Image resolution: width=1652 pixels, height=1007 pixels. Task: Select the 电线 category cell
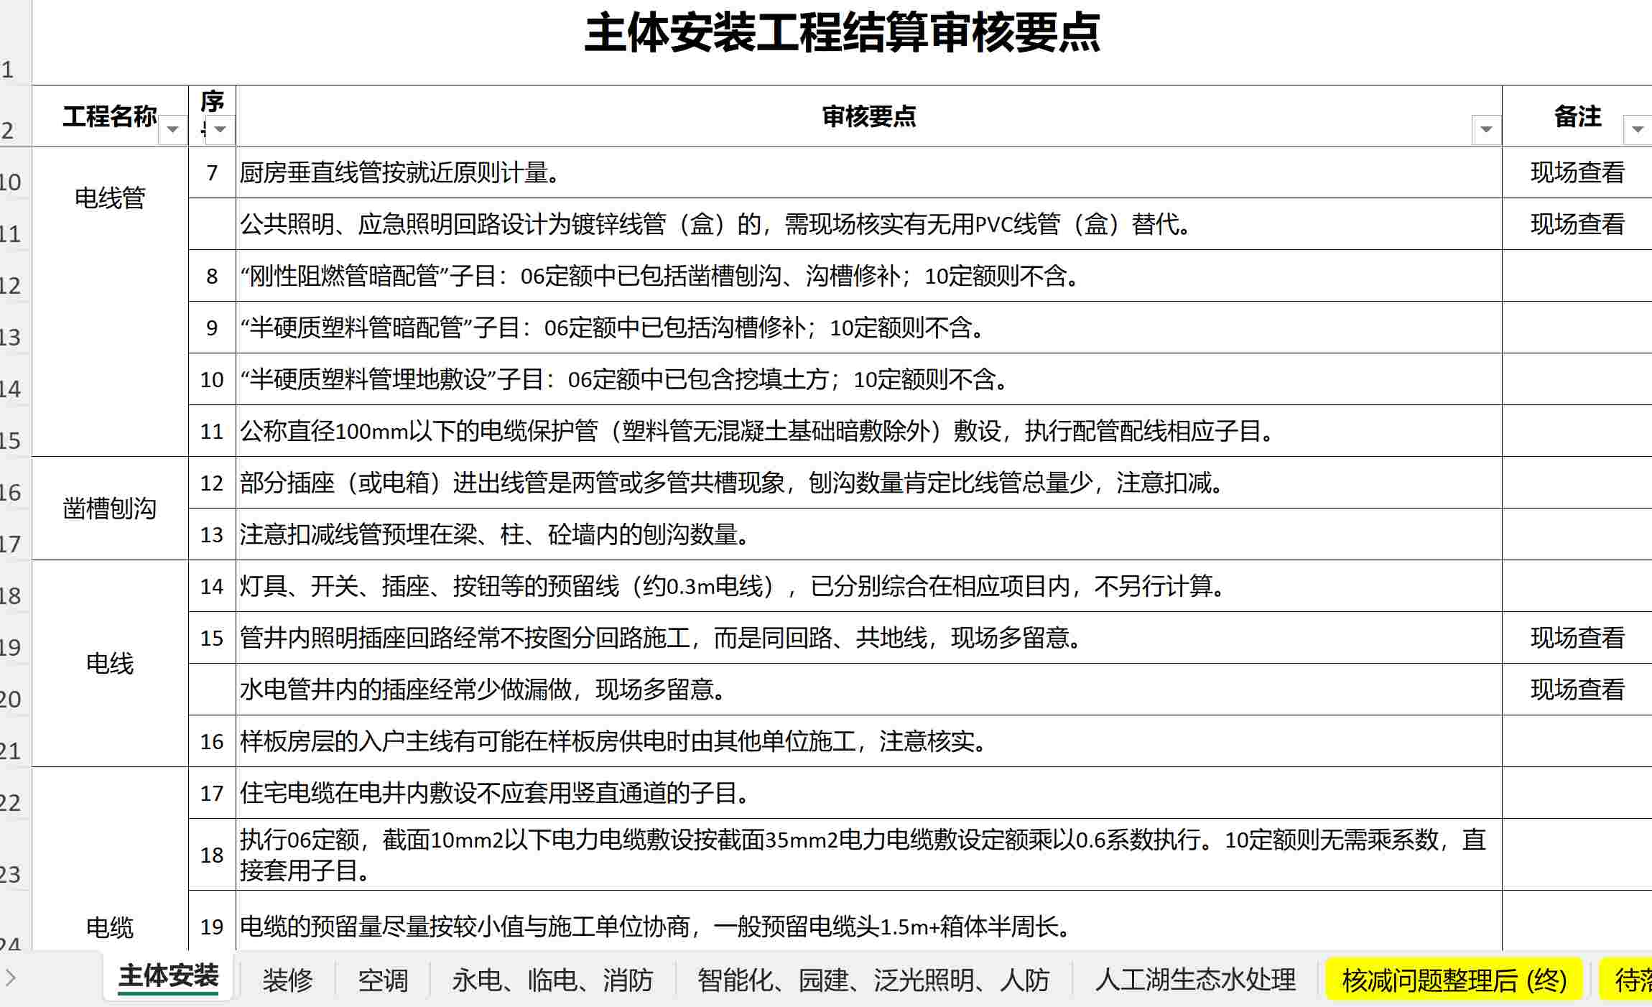[x=110, y=664]
